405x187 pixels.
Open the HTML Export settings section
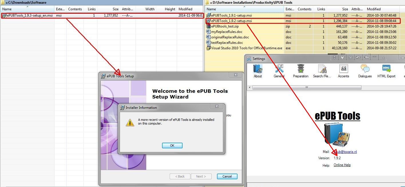(x=386, y=71)
